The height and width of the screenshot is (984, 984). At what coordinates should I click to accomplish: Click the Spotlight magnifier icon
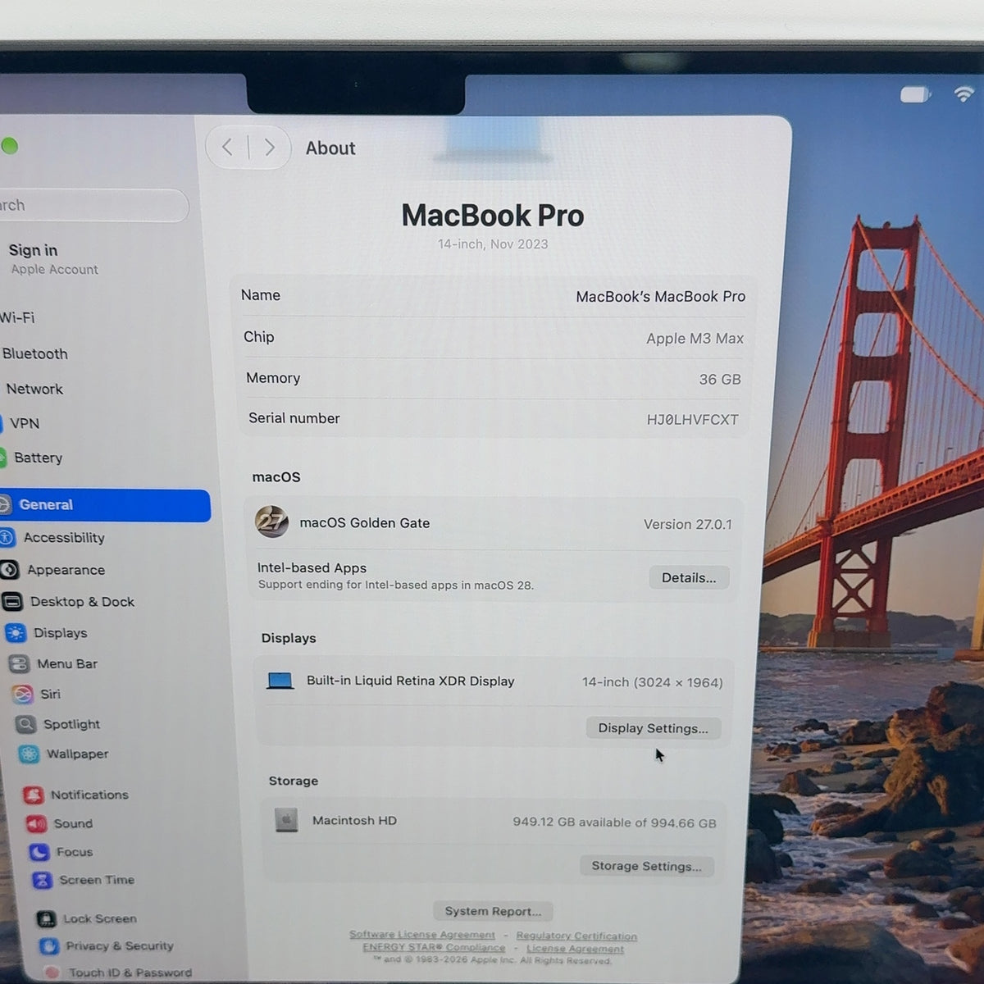26,724
